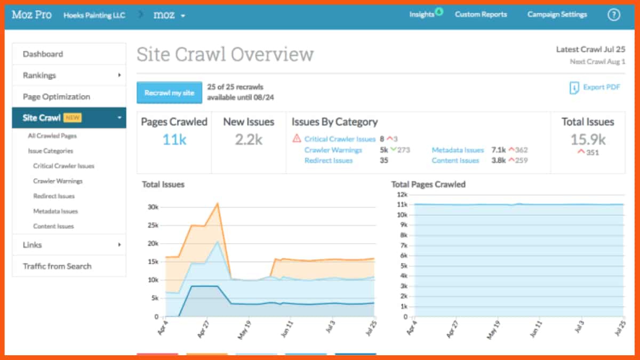Select Crawler Warnings in sidebar
Viewport: 640px width, 360px height.
tap(58, 181)
